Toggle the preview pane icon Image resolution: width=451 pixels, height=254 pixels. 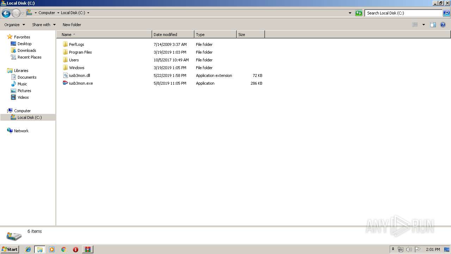433,25
